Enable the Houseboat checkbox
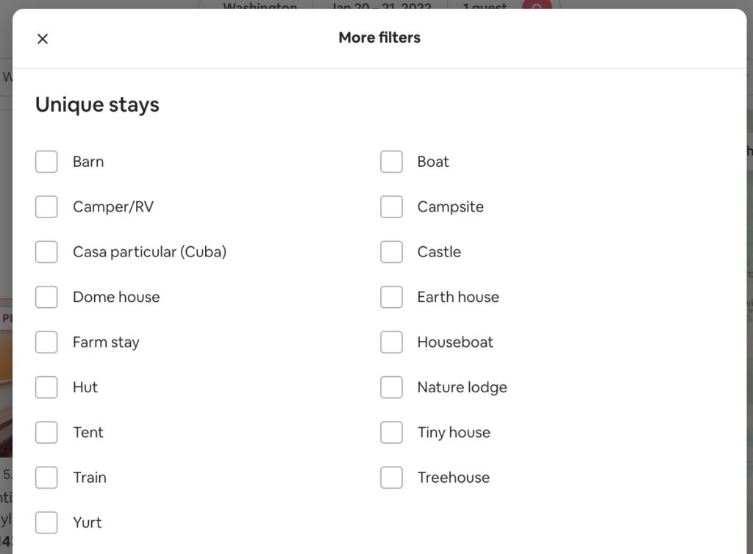 [391, 342]
